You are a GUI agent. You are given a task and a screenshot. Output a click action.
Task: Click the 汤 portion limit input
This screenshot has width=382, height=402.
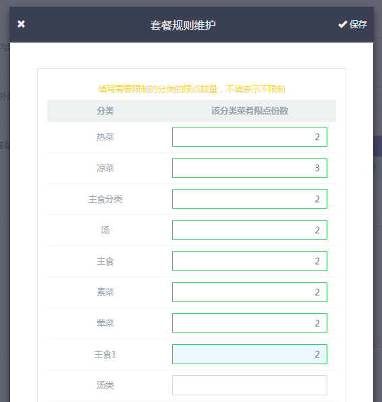pyautogui.click(x=250, y=230)
